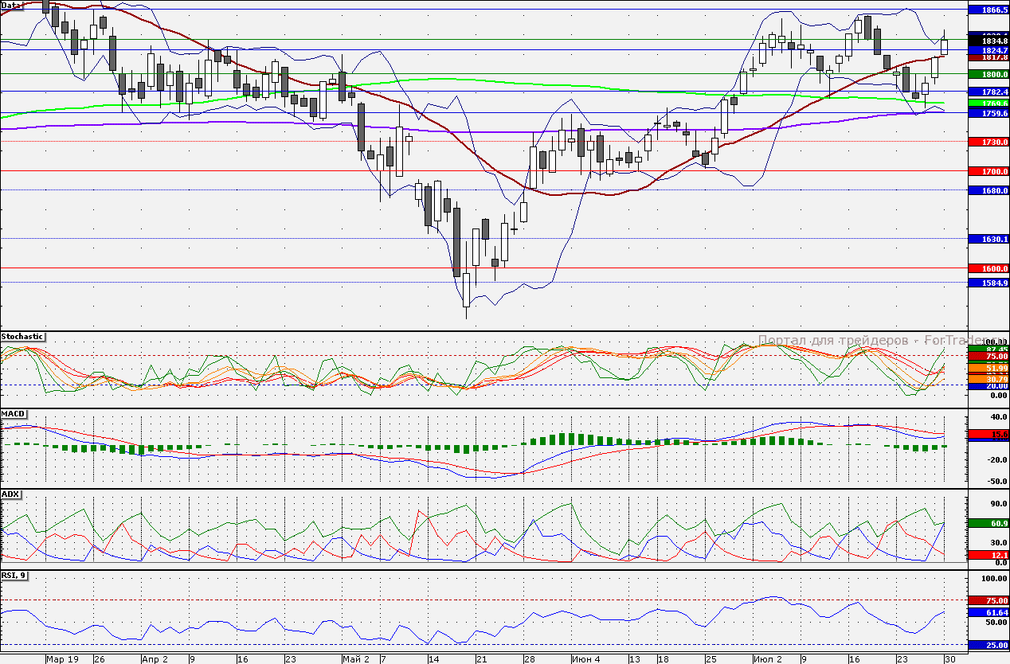Image resolution: width=1010 pixels, height=664 pixels.
Task: Select the 1759.6 price axis label
Action: click(x=988, y=113)
